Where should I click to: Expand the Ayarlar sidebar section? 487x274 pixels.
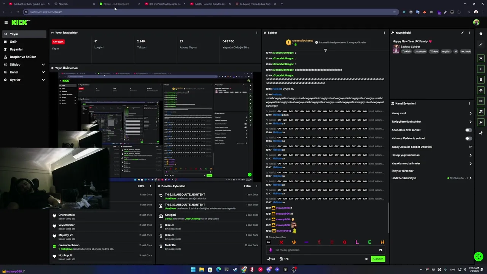click(24, 80)
